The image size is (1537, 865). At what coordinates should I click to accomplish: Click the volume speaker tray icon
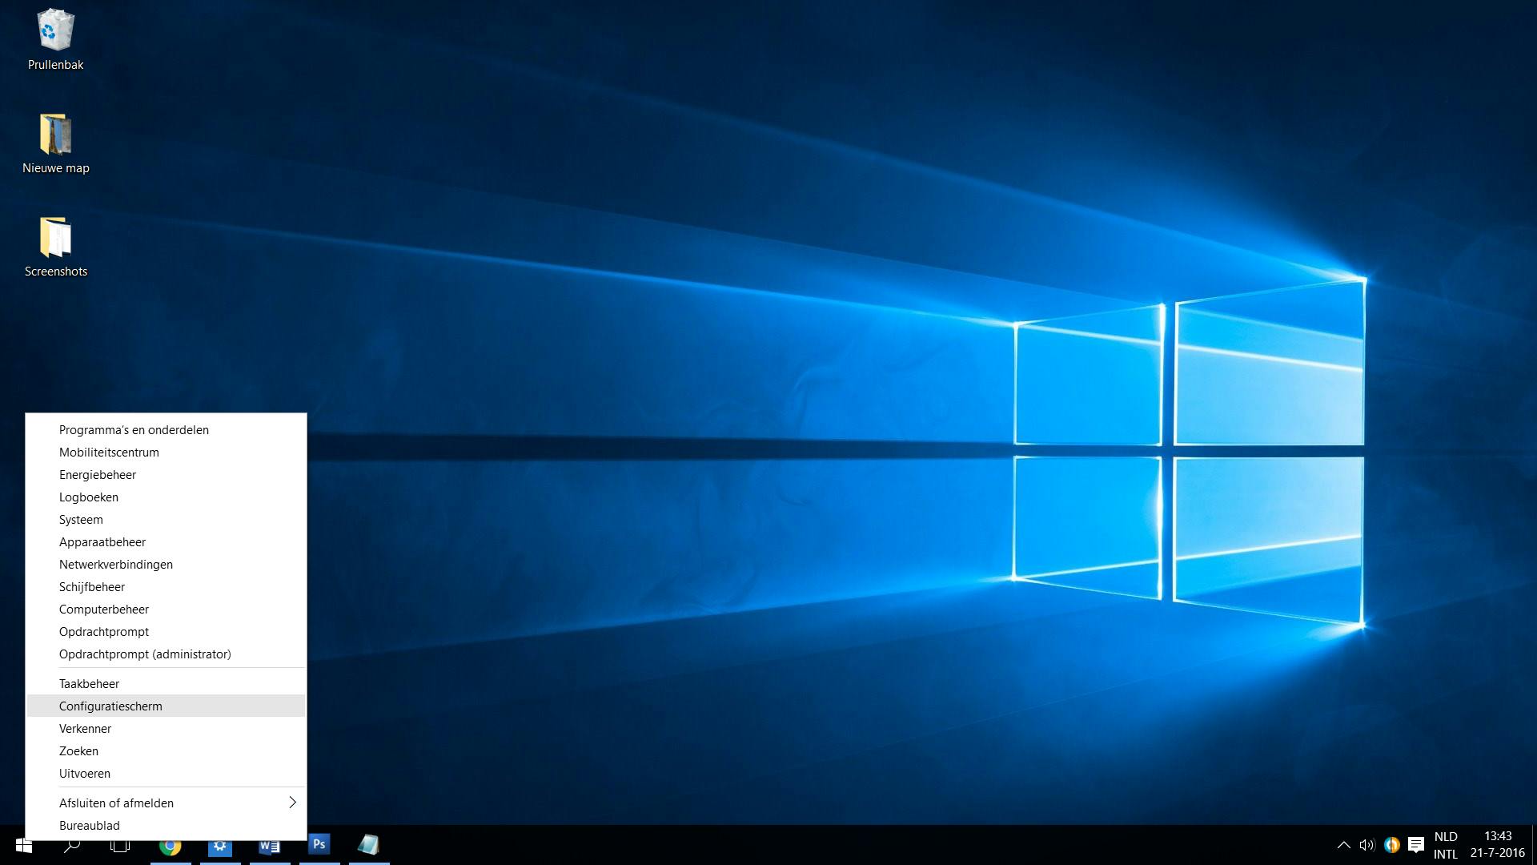1366,845
